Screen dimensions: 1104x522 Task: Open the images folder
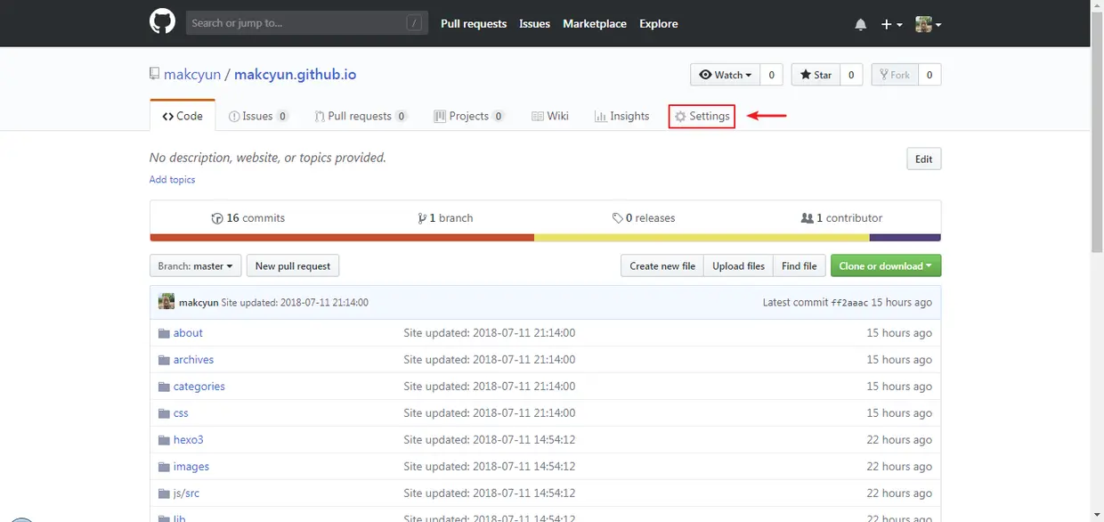191,467
